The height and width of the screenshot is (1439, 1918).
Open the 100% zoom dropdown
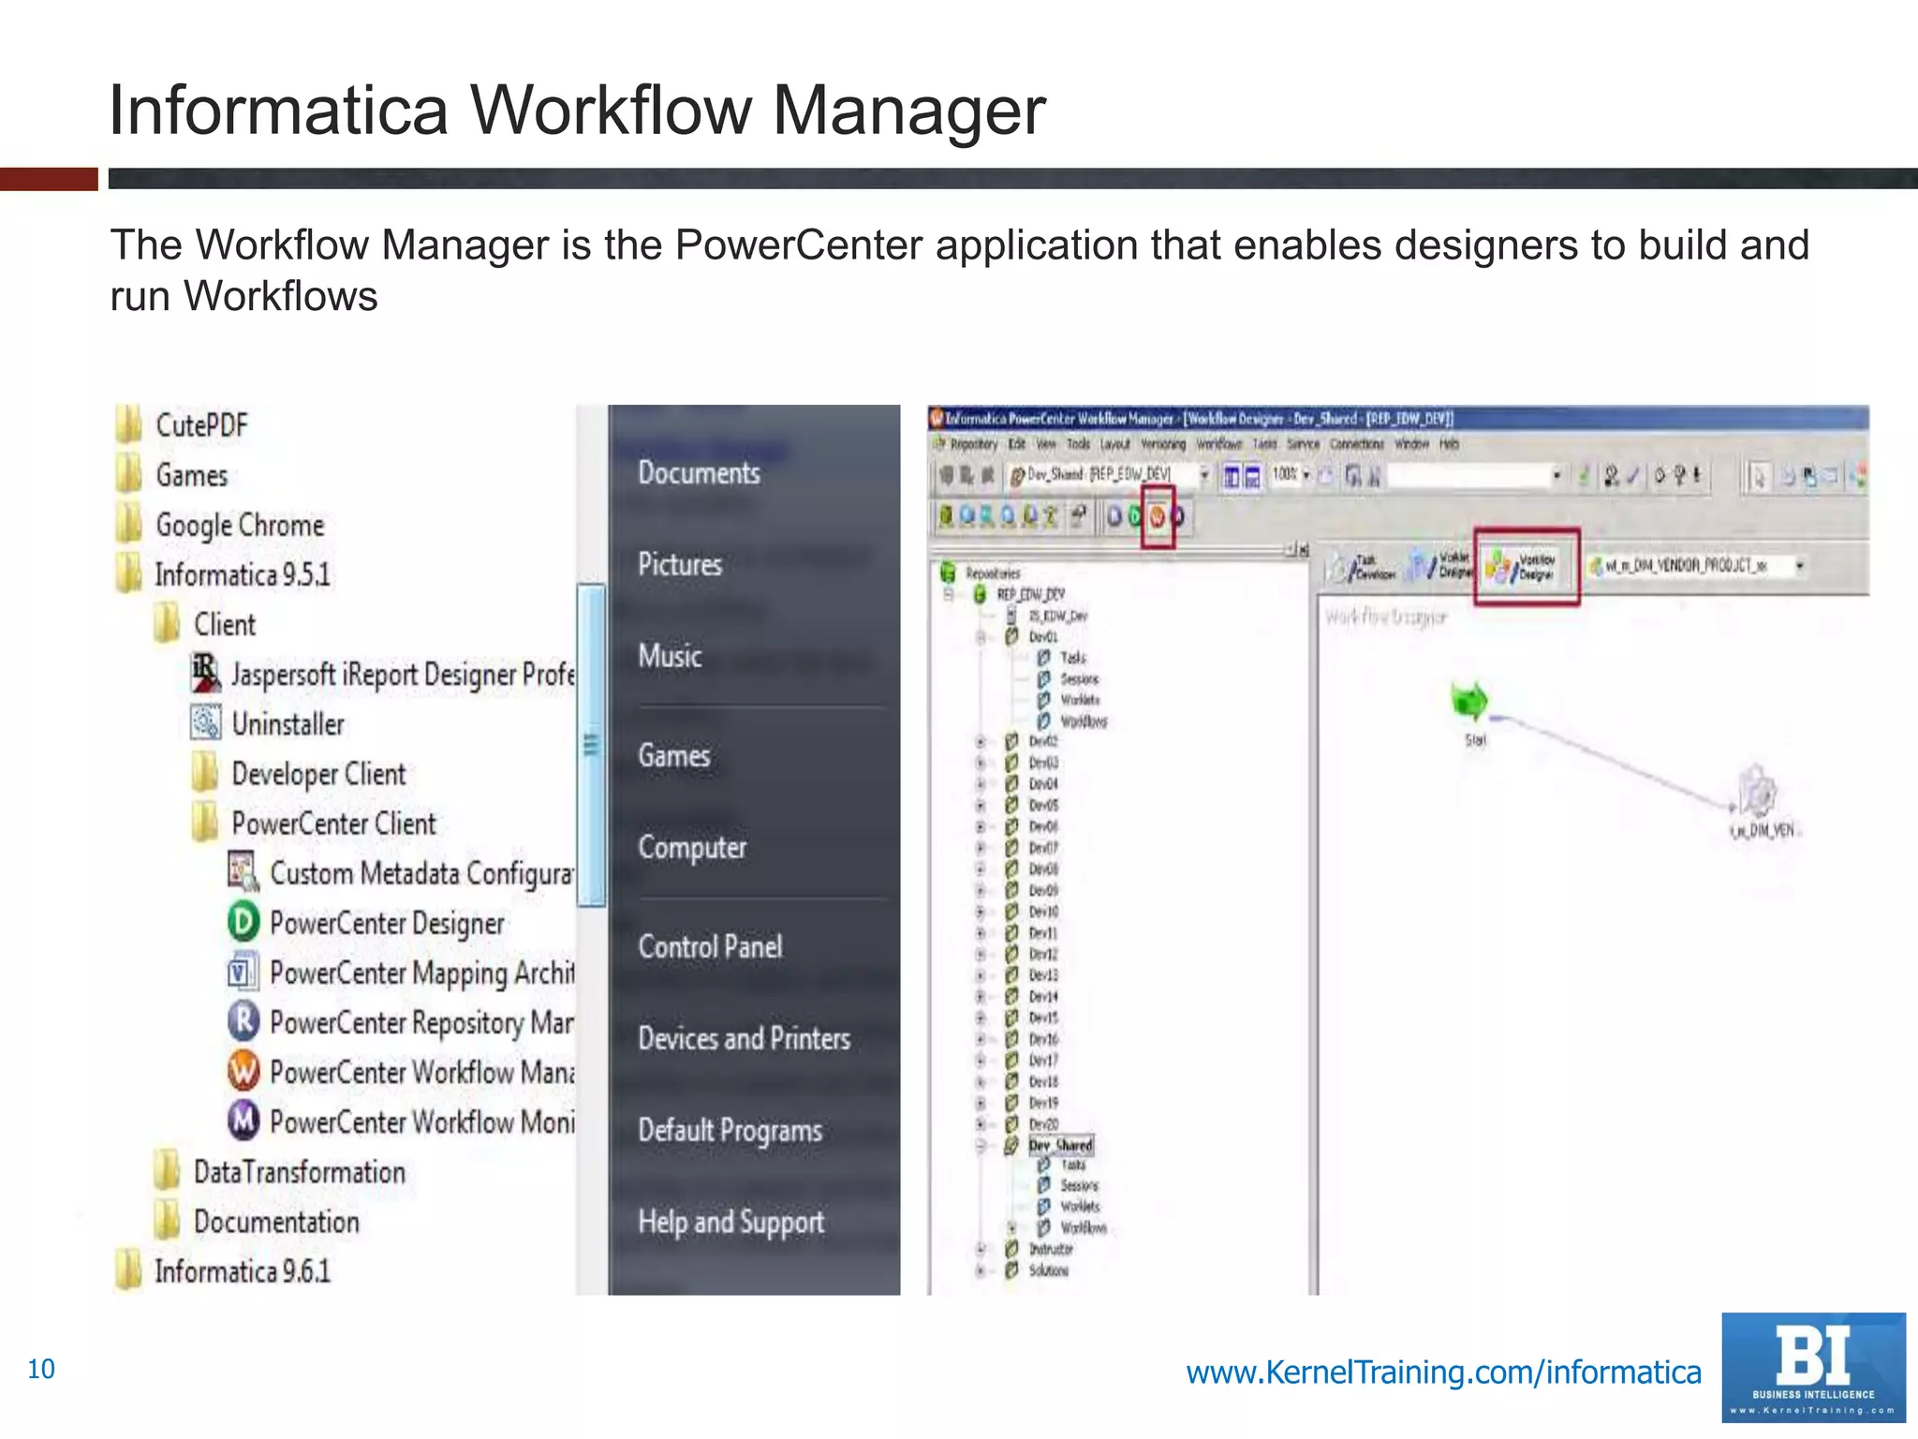click(1306, 475)
